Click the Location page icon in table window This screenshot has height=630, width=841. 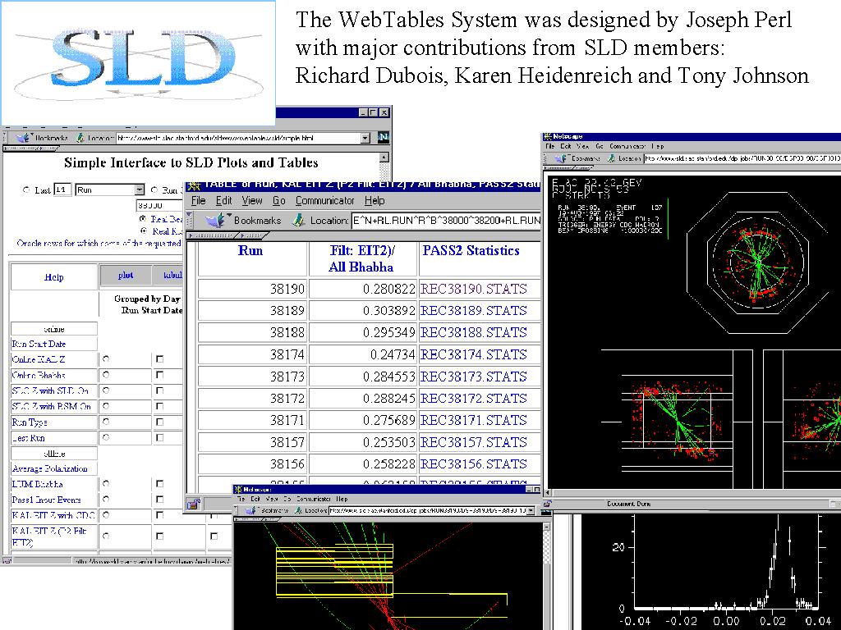pyautogui.click(x=299, y=220)
